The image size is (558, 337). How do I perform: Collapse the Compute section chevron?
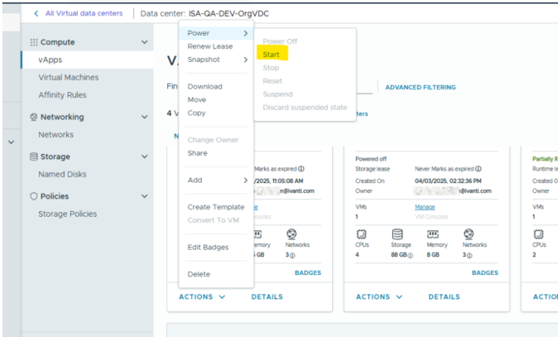(x=145, y=42)
